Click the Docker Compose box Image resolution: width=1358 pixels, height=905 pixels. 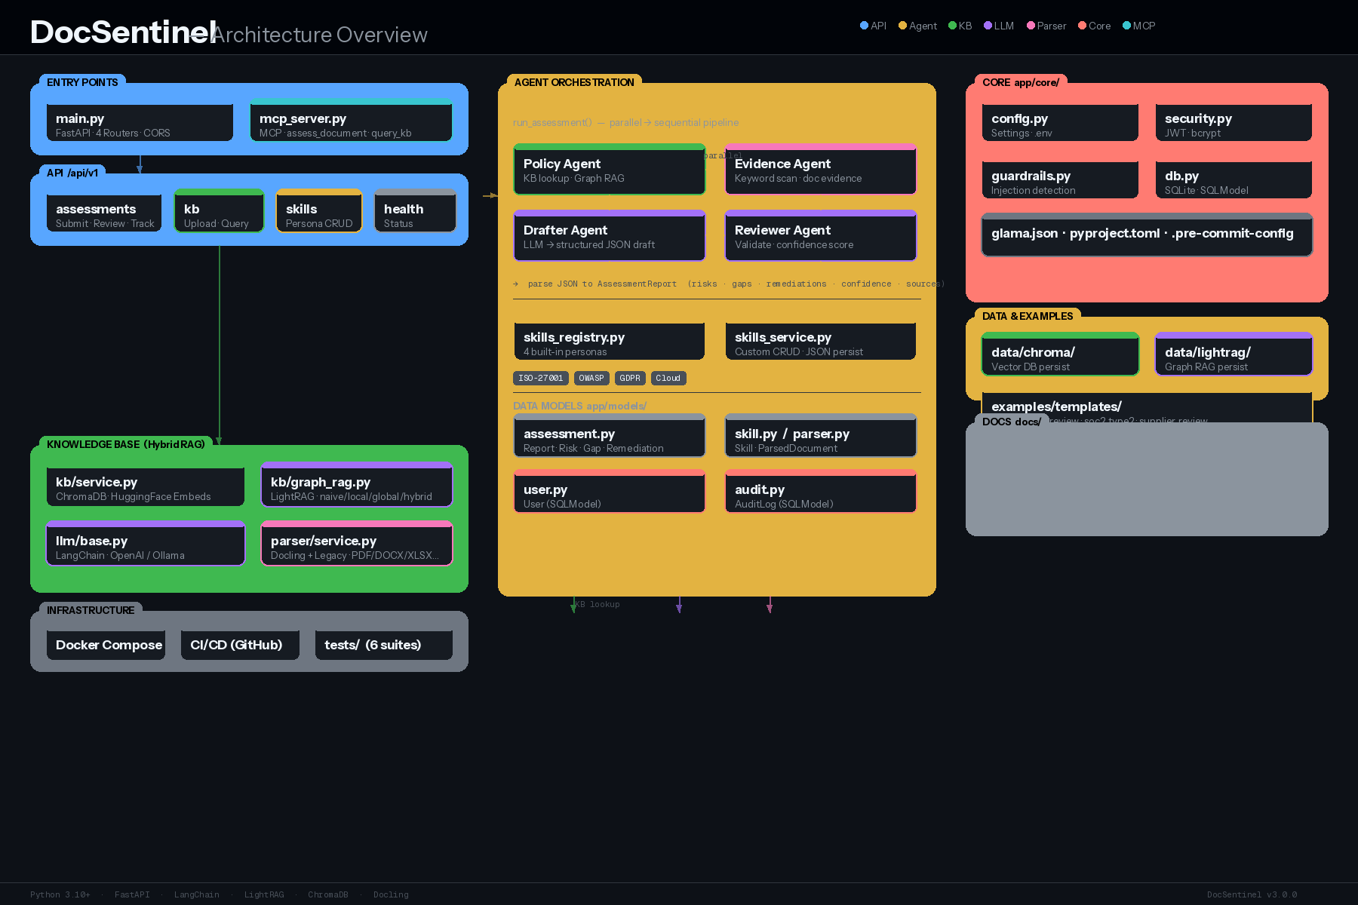pos(106,645)
